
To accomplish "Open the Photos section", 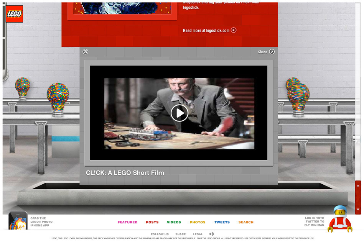I will pos(198,222).
